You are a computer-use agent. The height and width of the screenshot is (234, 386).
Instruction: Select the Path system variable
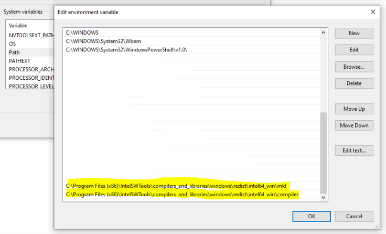(x=30, y=52)
